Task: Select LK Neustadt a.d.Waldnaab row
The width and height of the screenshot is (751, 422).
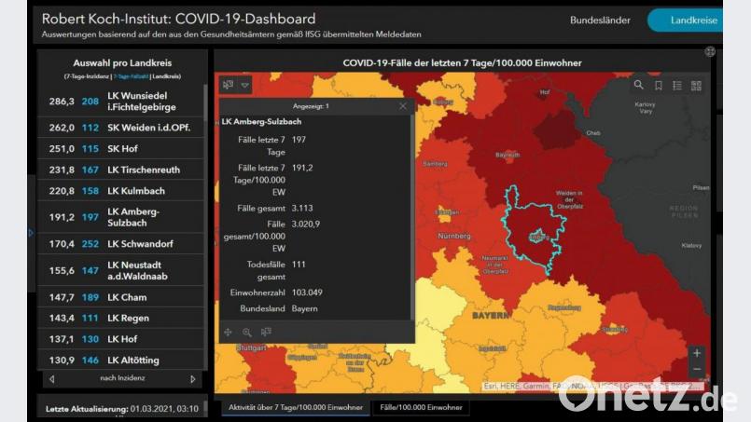Action: point(121,270)
